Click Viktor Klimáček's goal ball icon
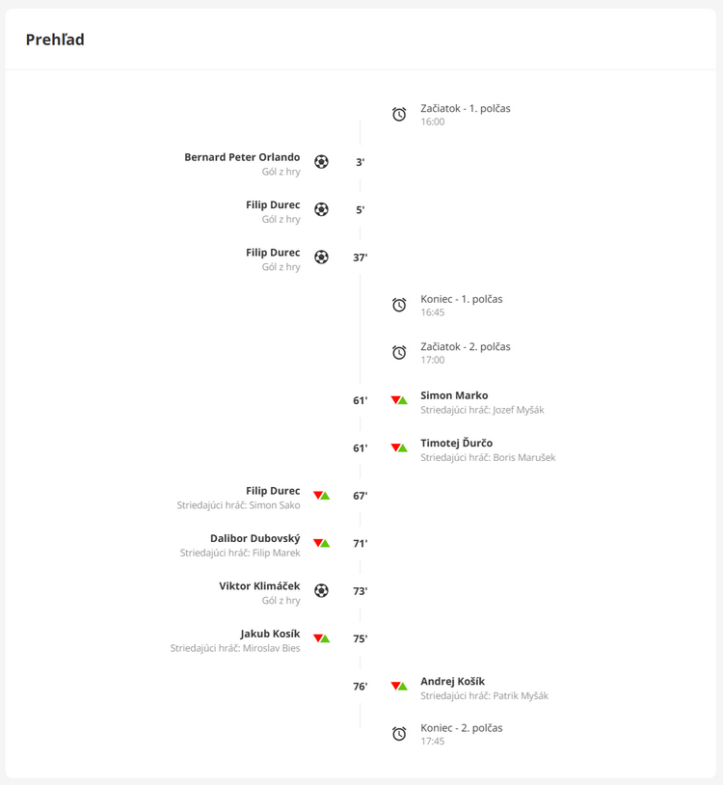The image size is (723, 785). point(321,591)
